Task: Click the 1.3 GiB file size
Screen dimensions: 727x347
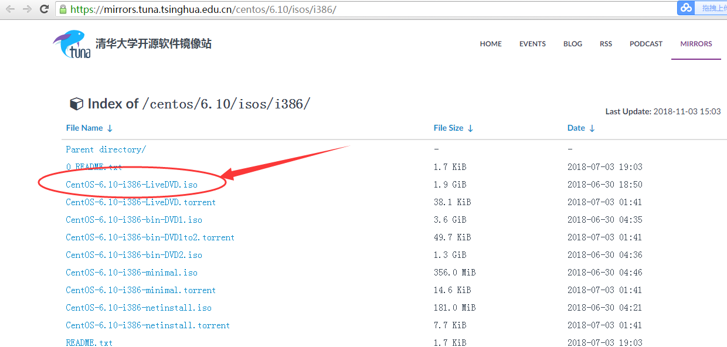Action: 450,255
